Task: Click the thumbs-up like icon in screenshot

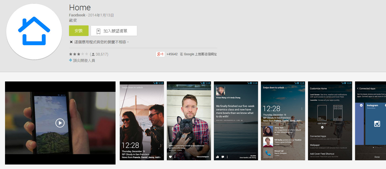Action: coord(218,157)
